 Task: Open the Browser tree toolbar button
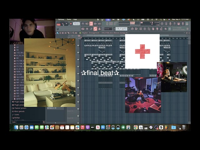tap(149, 29)
